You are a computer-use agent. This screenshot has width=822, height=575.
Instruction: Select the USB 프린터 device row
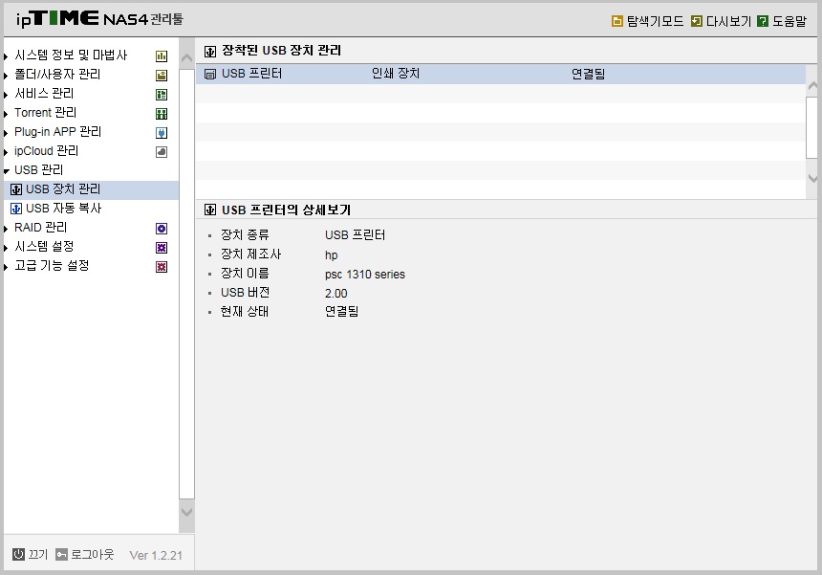click(501, 74)
